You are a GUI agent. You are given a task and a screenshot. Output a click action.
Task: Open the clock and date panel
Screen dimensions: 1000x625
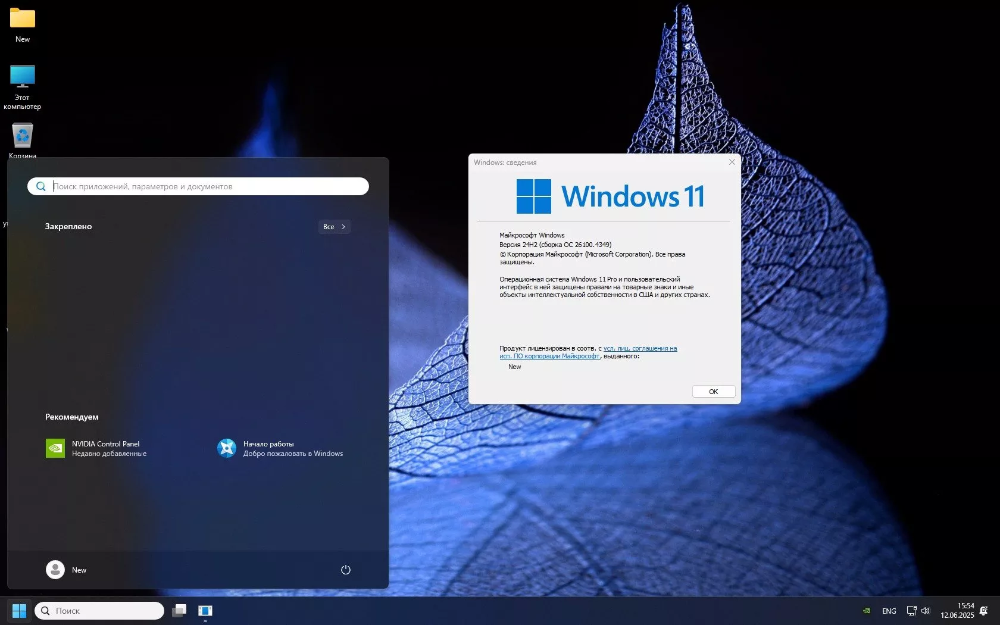click(957, 611)
